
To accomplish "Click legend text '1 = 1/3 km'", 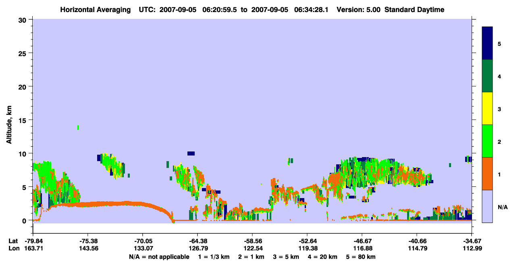I will coord(214,257).
